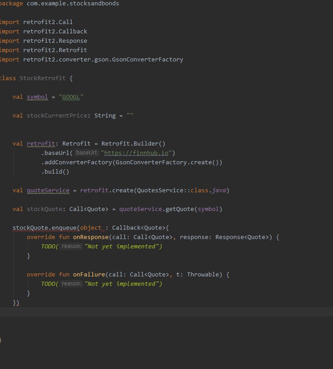This screenshot has height=369, width=333.
Task: Click "Not yet implemented" string in onFailure
Action: pyautogui.click(x=122, y=284)
